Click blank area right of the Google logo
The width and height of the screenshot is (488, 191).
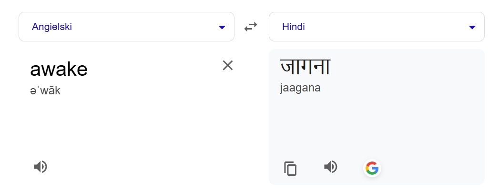(x=429, y=168)
